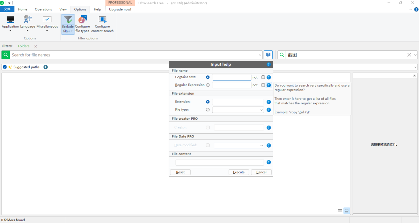
Task: Add a suggested path with plus icon
Action: click(x=46, y=67)
